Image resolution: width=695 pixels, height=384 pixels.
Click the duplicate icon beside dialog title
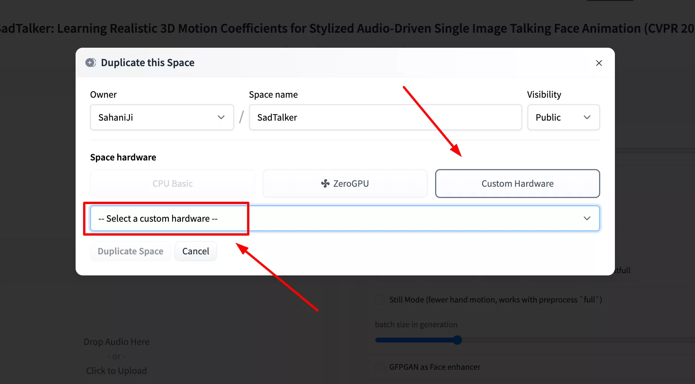91,63
